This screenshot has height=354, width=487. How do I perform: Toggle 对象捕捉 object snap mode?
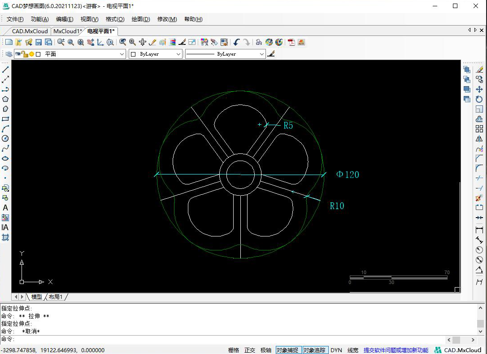[x=287, y=350]
